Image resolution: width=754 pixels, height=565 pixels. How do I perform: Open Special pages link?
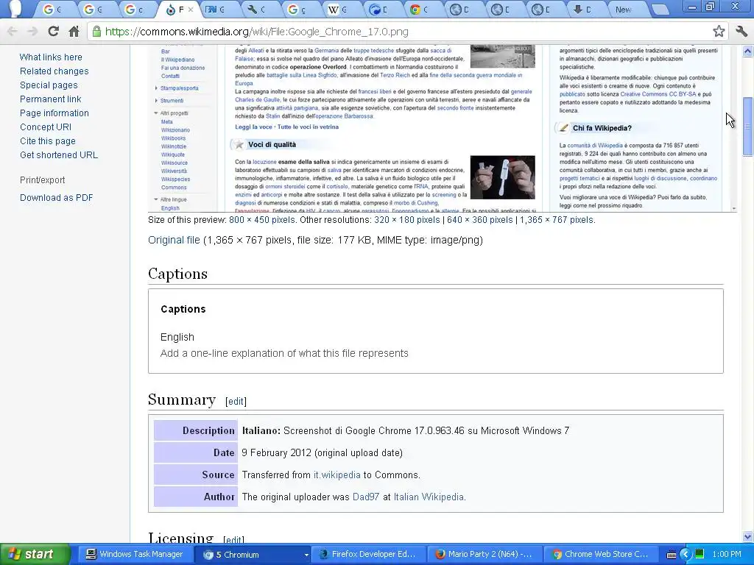[49, 85]
